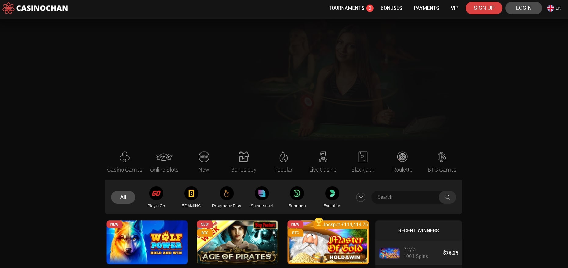Go to the Bonuses page
Viewport: 568px width, 268px height.
pos(391,8)
